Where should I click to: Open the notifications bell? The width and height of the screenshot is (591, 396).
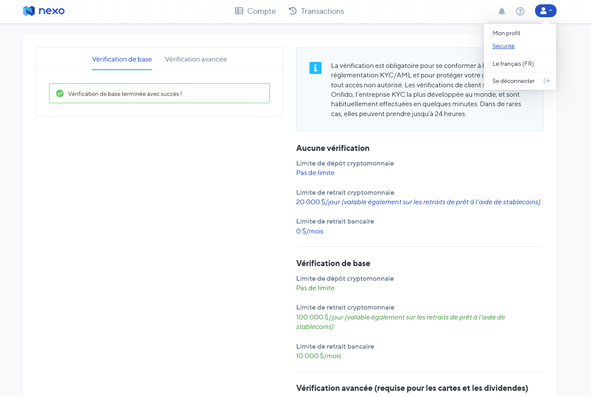click(501, 11)
